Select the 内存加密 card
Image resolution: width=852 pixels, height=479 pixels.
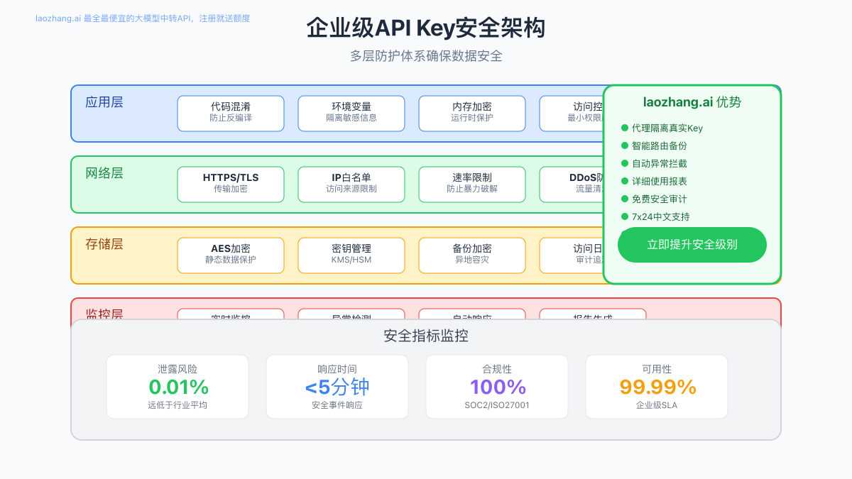pyautogui.click(x=472, y=114)
